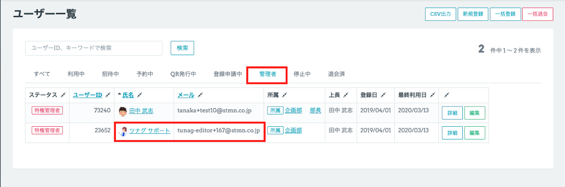565x187 pixels.
Task: Click 最終利用日 2020/03/13 in row 73240
Action: (413, 111)
